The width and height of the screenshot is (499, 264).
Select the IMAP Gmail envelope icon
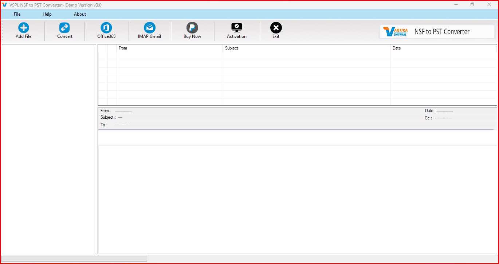tap(149, 28)
